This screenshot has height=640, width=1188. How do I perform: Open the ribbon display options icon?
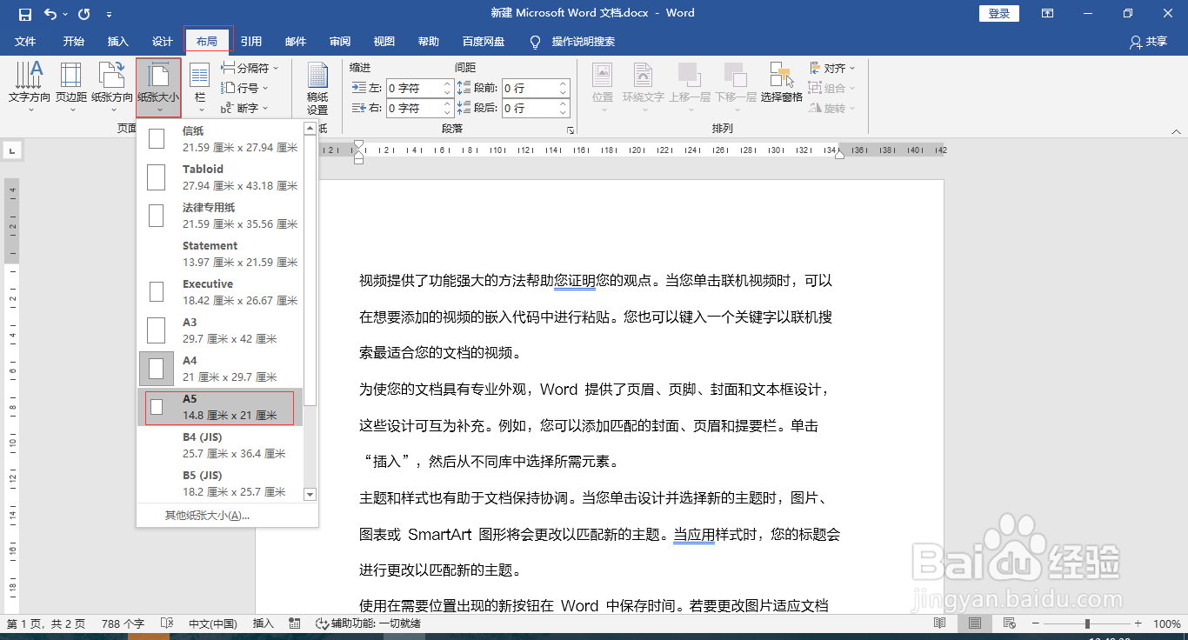pyautogui.click(x=1048, y=13)
